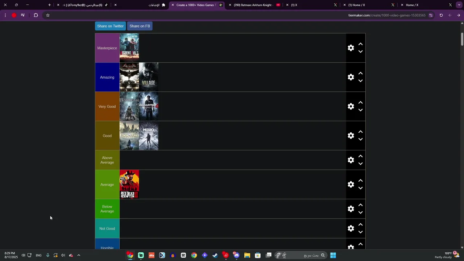
Task: Select the Above Average tier label
Action: (x=107, y=160)
